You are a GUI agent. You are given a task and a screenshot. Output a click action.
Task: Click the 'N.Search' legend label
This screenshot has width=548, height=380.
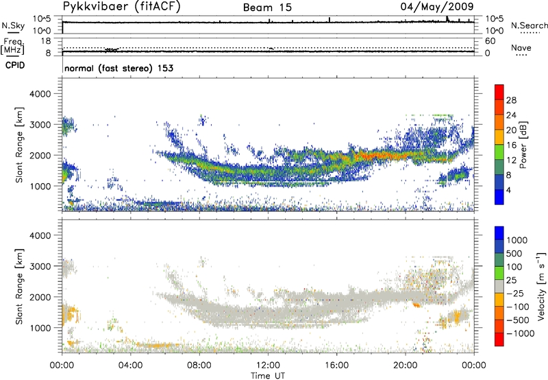tap(530, 25)
